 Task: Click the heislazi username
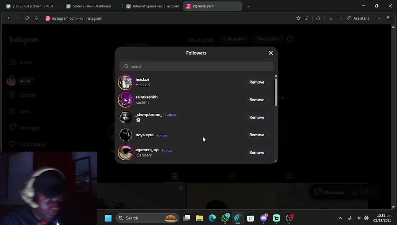point(142,79)
